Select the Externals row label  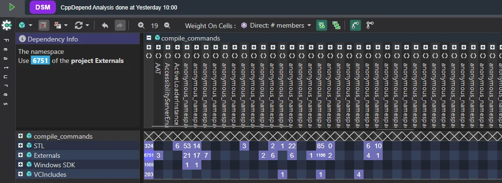(x=47, y=155)
